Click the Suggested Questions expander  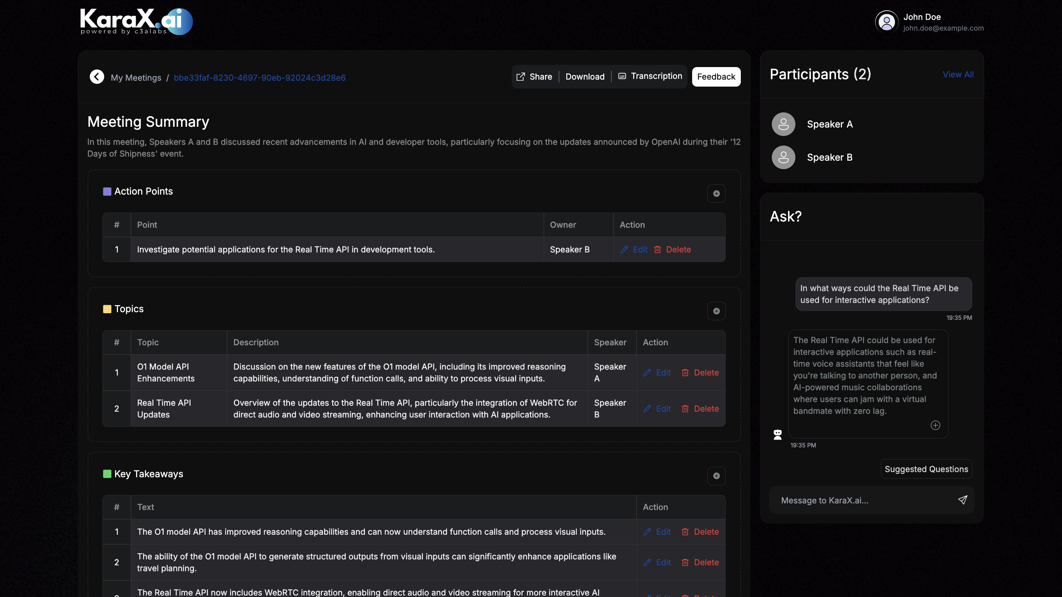coord(926,469)
